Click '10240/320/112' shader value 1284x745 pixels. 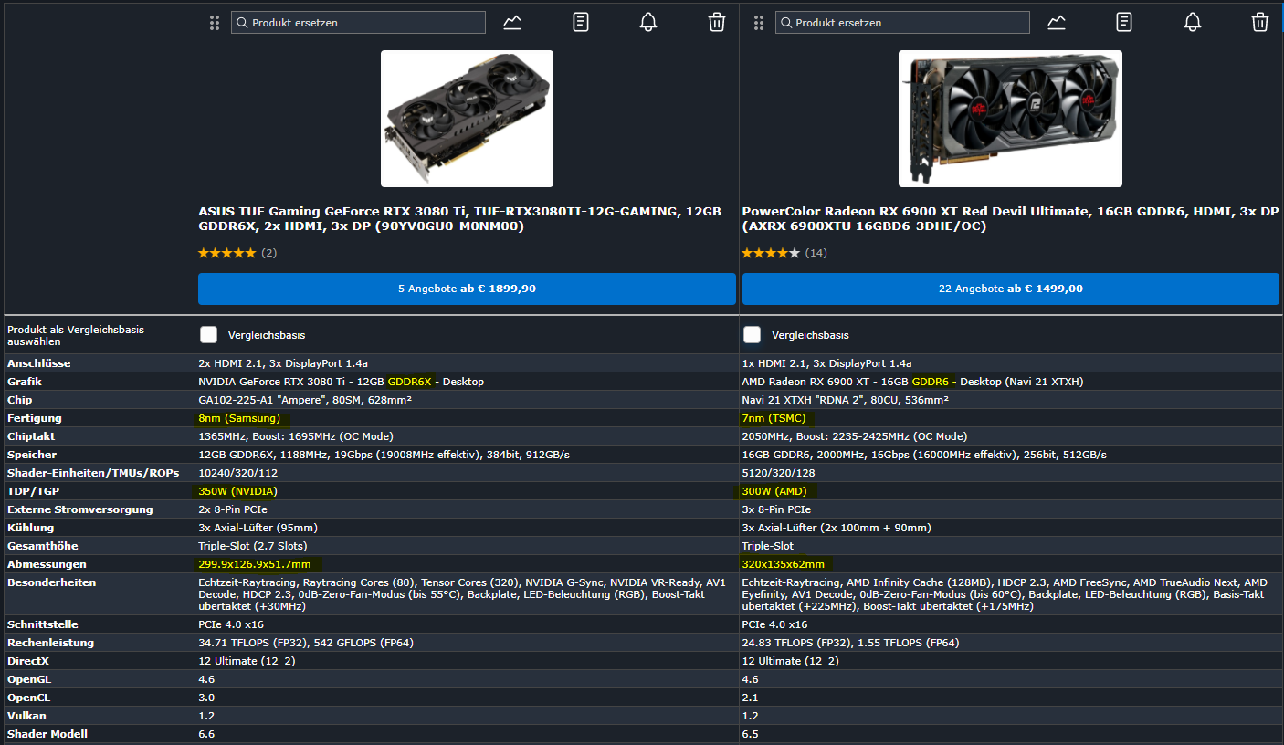237,473
